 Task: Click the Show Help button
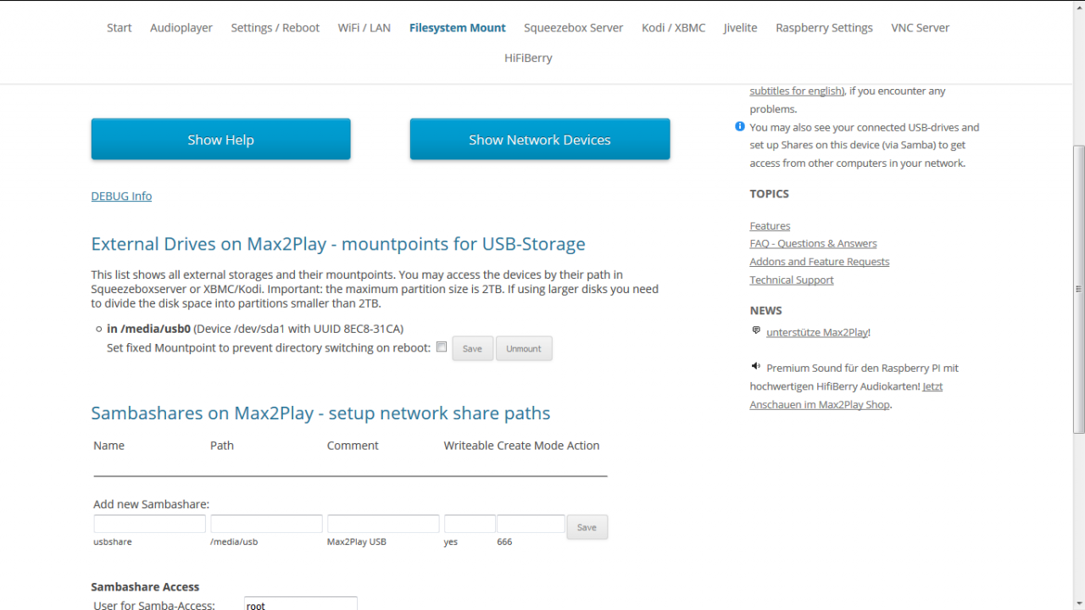click(220, 139)
